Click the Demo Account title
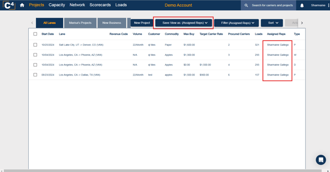The image size is (330, 172). [x=178, y=5]
